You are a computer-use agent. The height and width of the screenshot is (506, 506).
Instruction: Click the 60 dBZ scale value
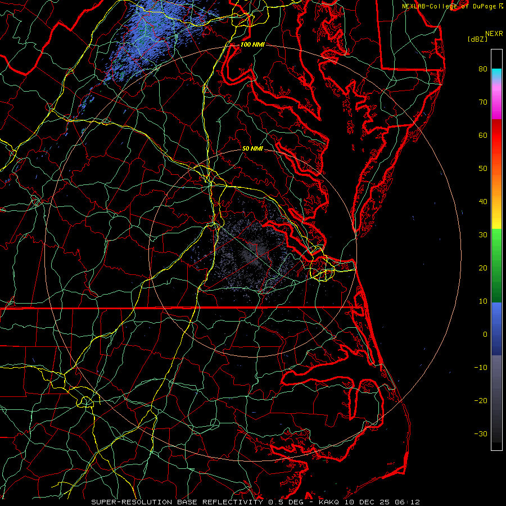(x=483, y=135)
